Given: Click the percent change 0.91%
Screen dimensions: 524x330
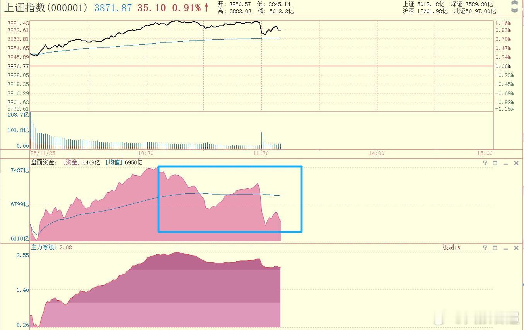Looking at the screenshot, I should [186, 8].
